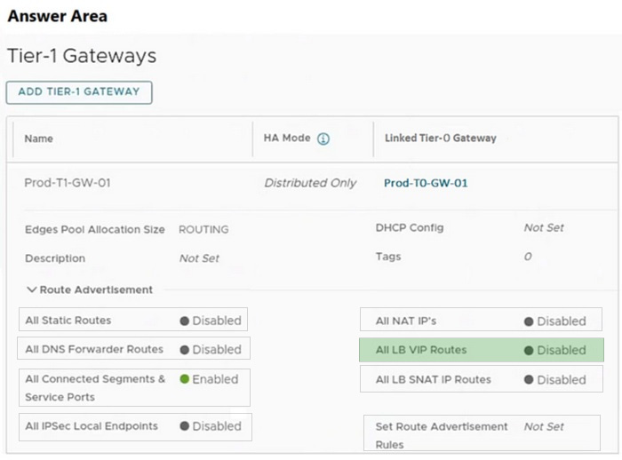Select the Prod-T1-GW-01 gateway name
Screen dimensions: 622x460
(68, 183)
